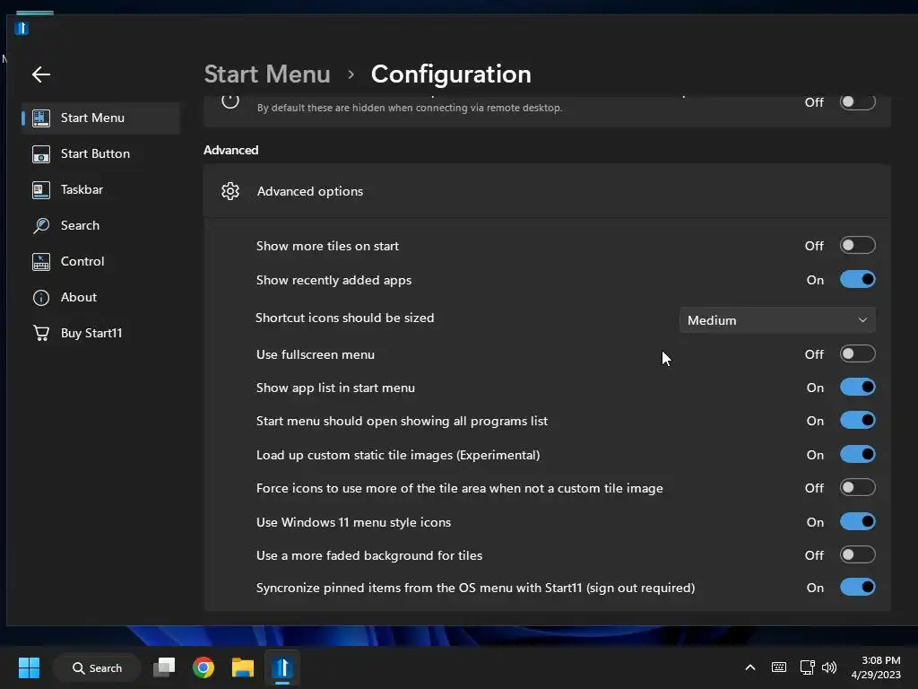Enable Use fullscreen menu

[x=858, y=353]
